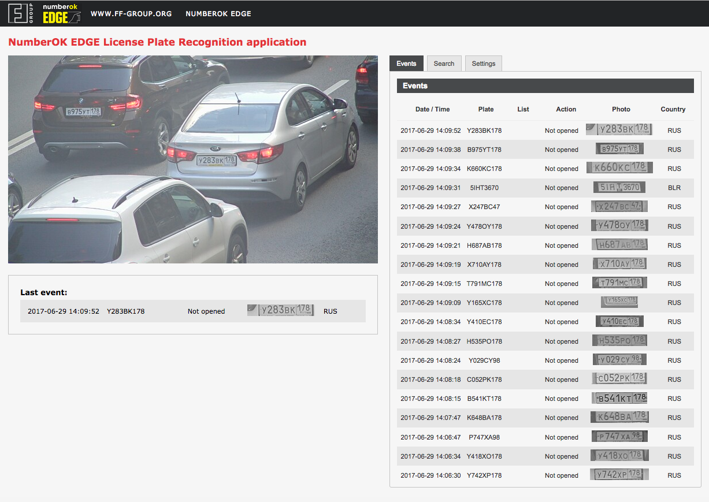
Task: Click Not opened for plate C052PK178
Action: [x=562, y=380]
